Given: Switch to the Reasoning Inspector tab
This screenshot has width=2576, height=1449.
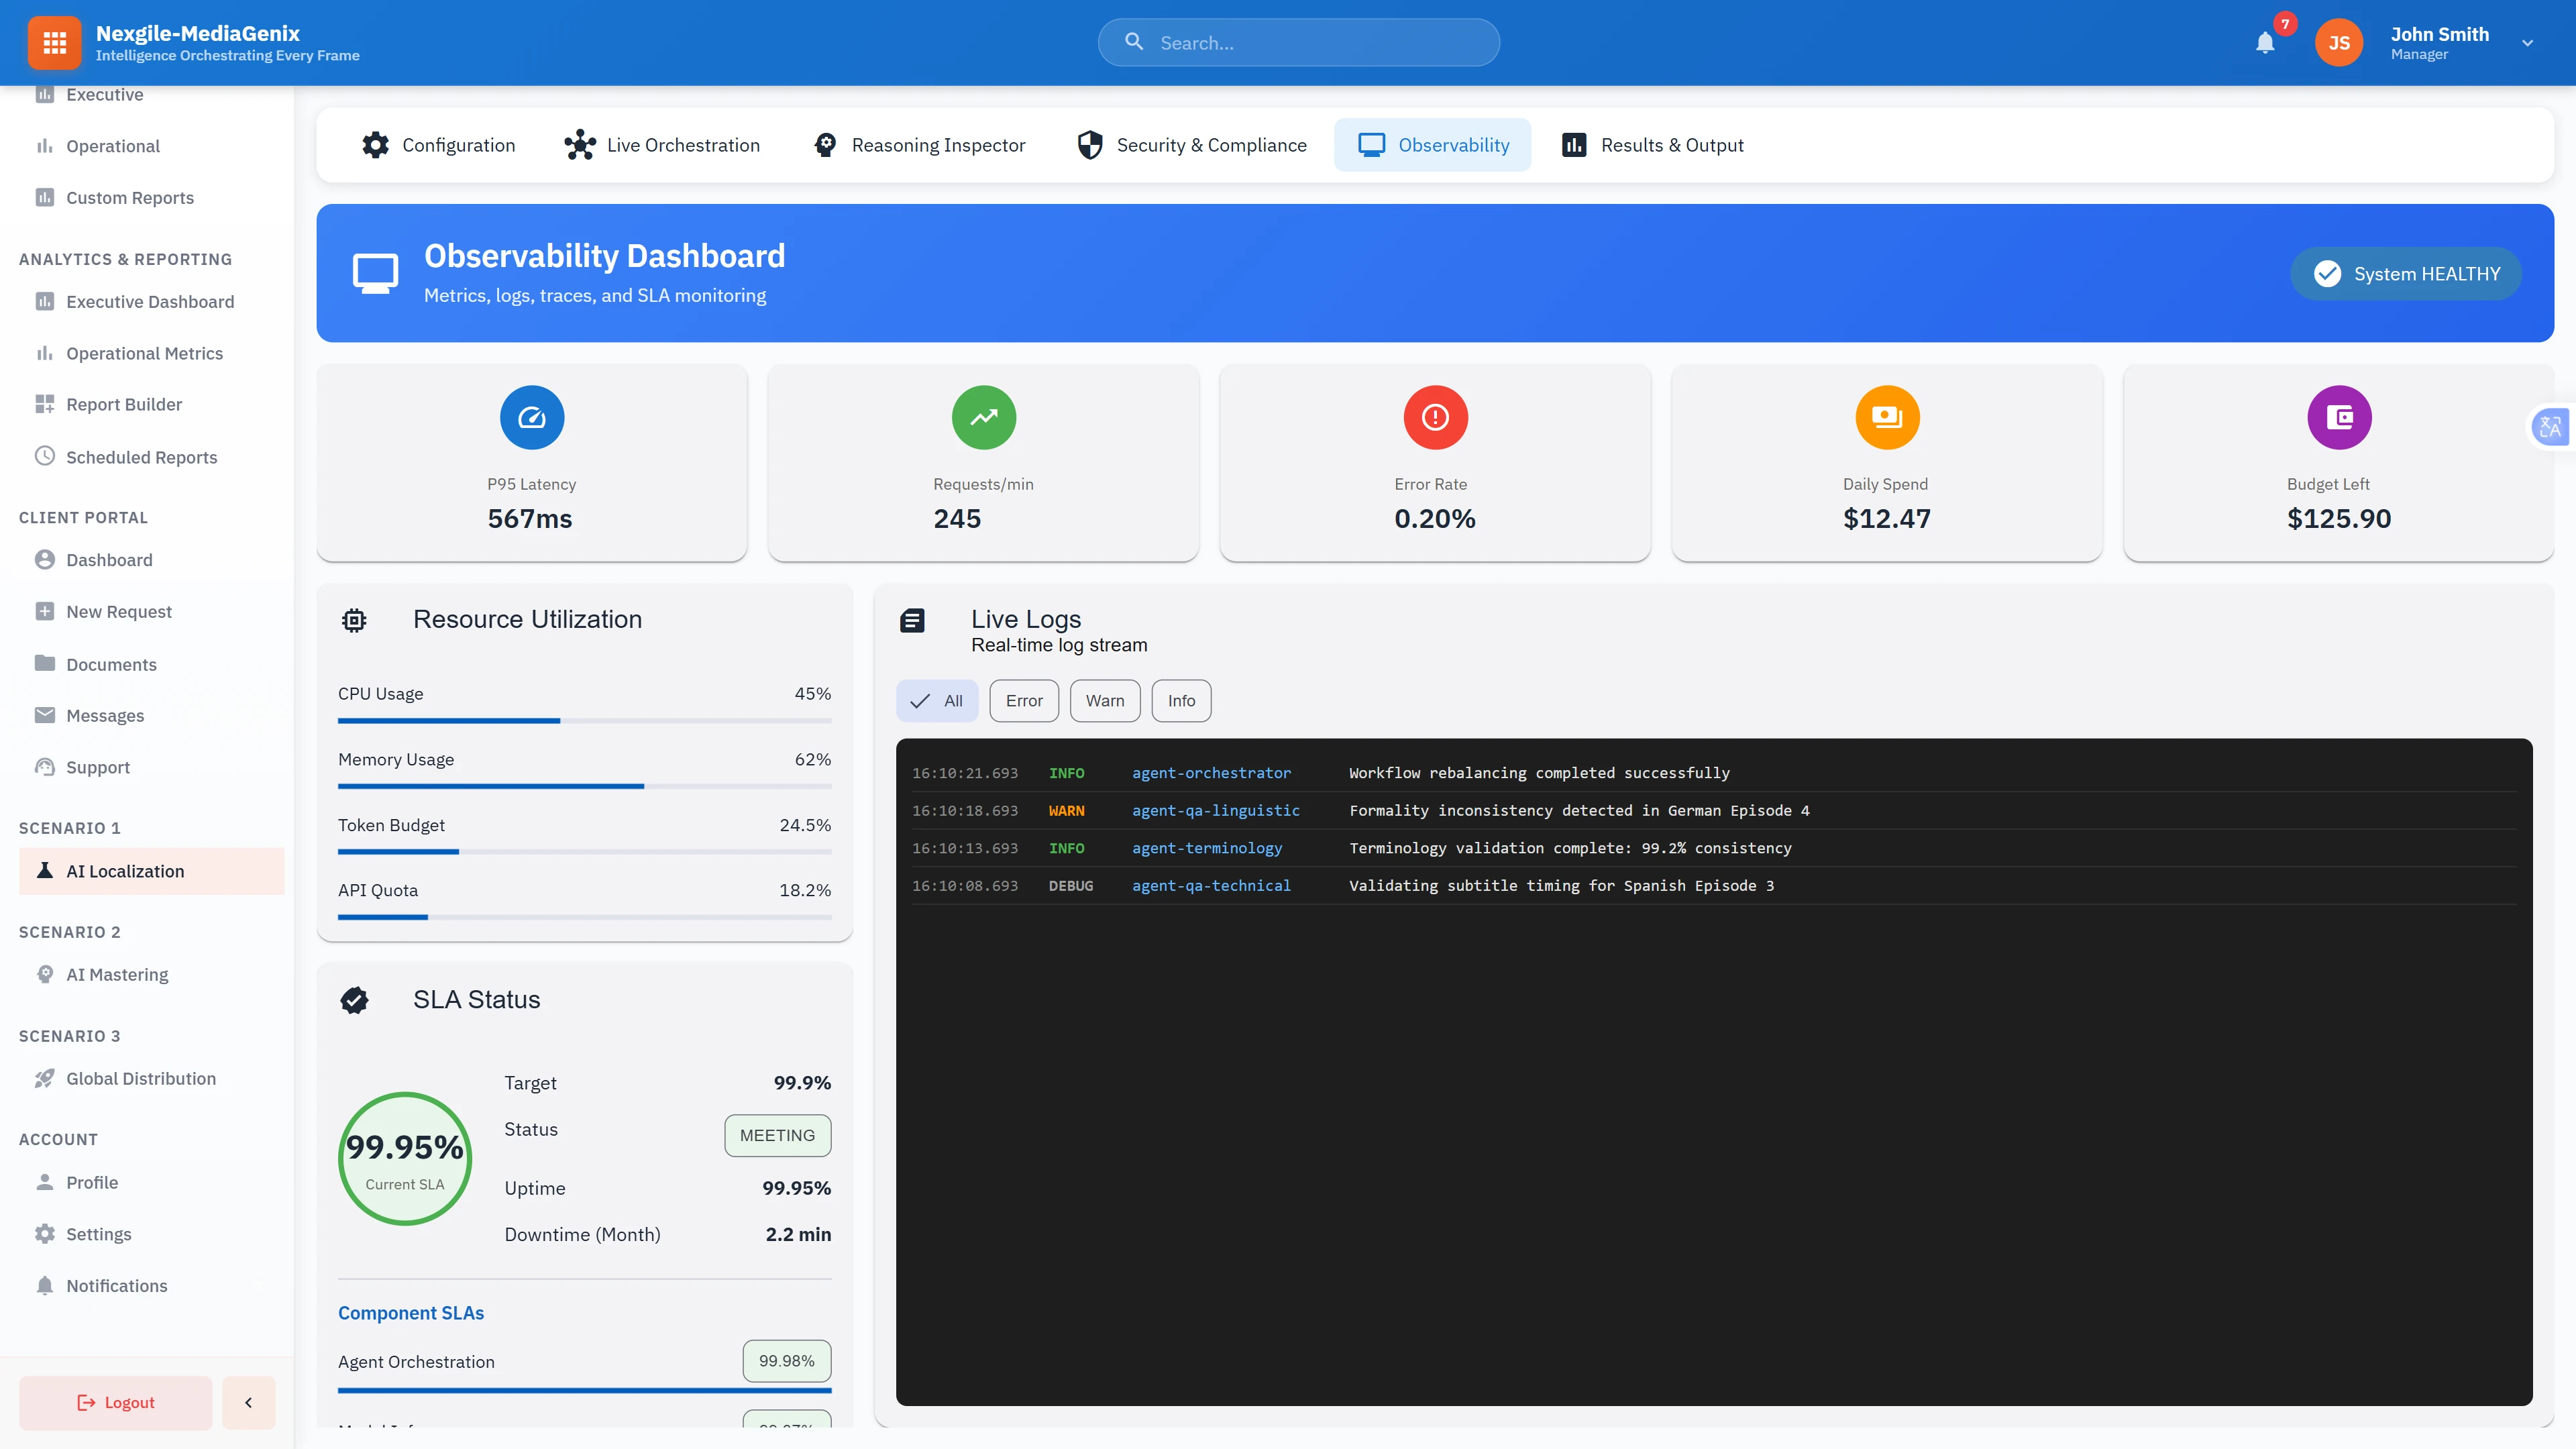Looking at the screenshot, I should click(918, 144).
